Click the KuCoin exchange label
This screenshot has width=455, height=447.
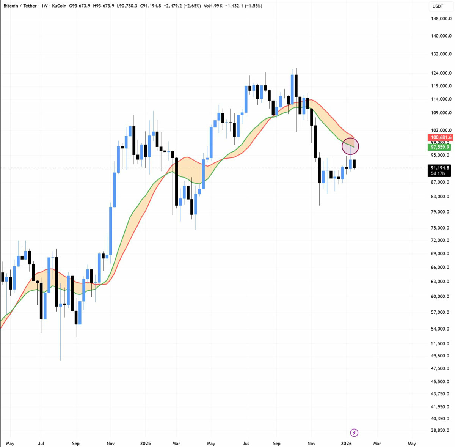coord(59,6)
